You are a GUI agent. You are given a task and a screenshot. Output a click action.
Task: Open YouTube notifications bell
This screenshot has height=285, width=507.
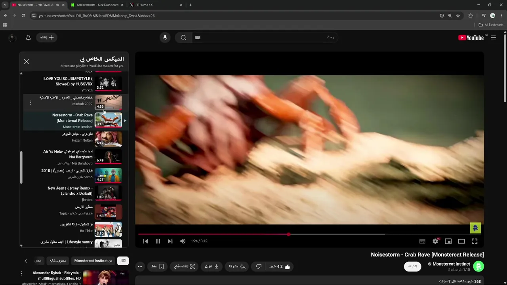[x=28, y=38]
